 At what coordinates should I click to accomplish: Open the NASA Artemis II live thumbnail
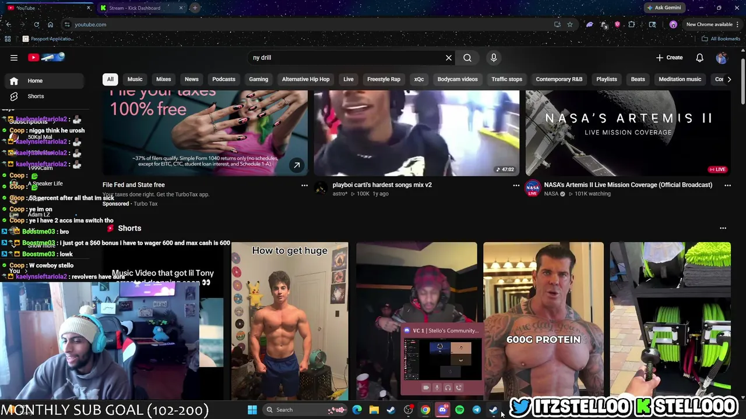point(628,133)
